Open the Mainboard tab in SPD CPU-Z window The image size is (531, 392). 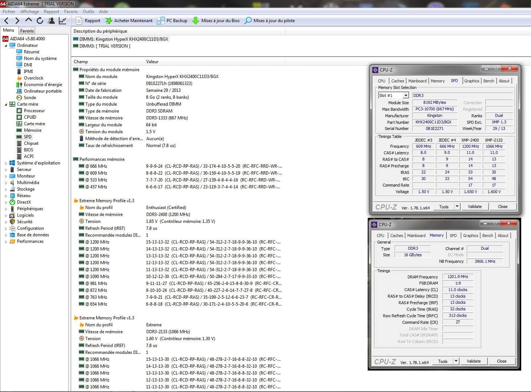[417, 81]
